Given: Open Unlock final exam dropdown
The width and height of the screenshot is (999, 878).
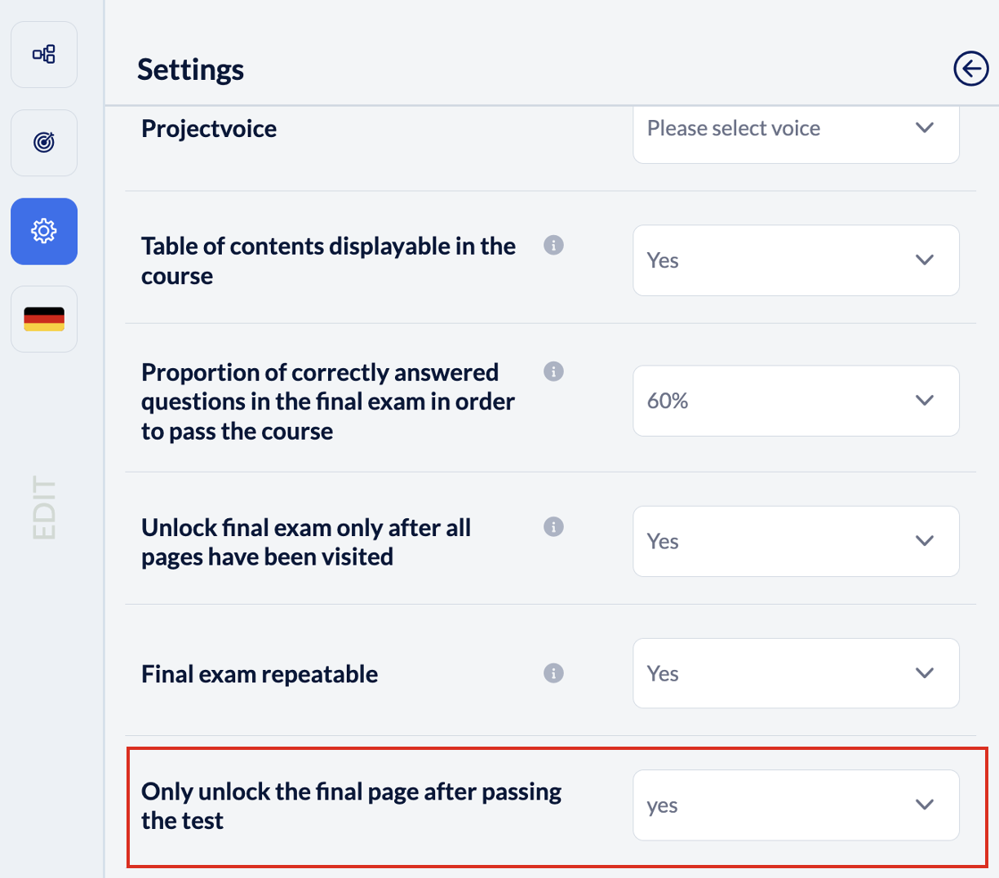Looking at the screenshot, I should click(x=795, y=541).
